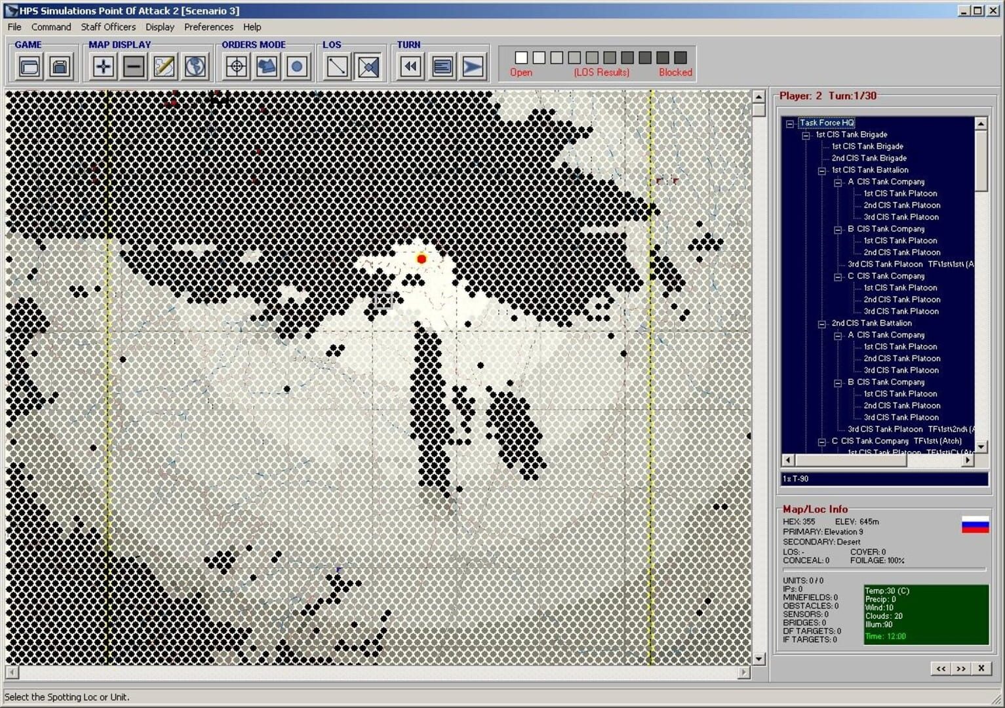The image size is (1005, 708).
Task: Collapse the 1st CIS Tank Battalion branch
Action: (x=822, y=170)
